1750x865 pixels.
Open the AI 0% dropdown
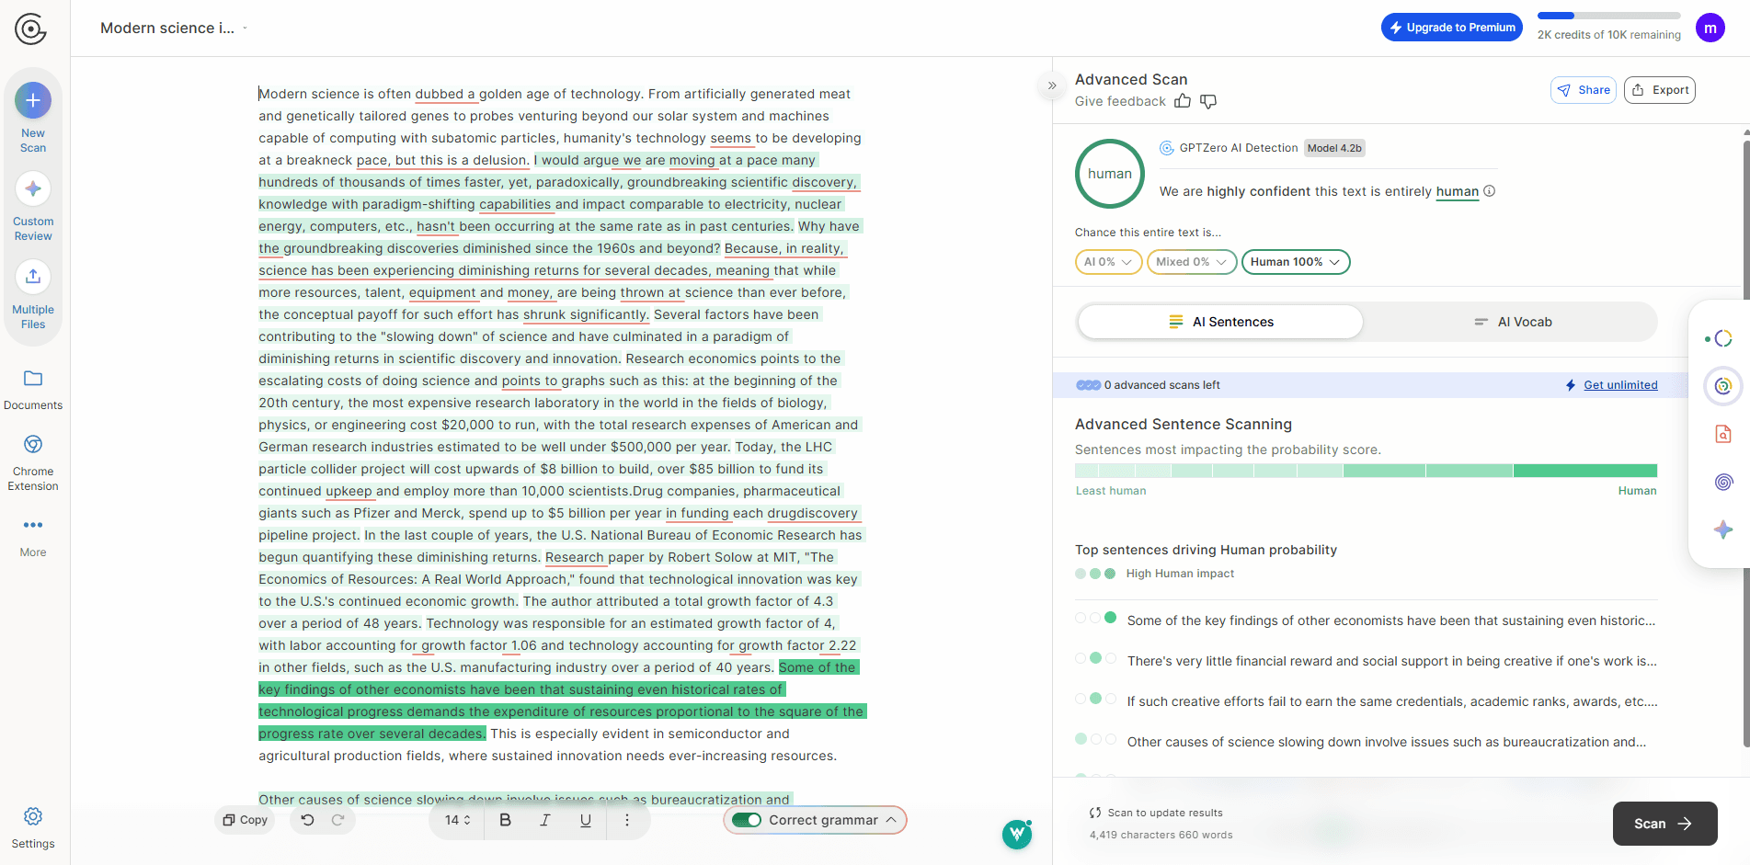(x=1108, y=262)
